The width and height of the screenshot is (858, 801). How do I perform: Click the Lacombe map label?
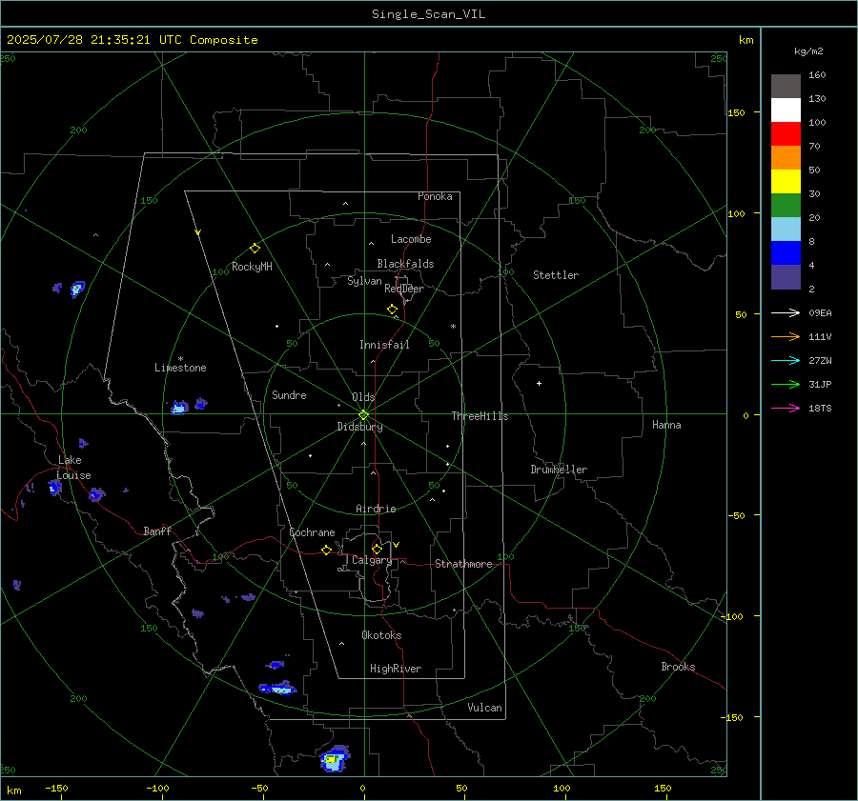pyautogui.click(x=411, y=239)
